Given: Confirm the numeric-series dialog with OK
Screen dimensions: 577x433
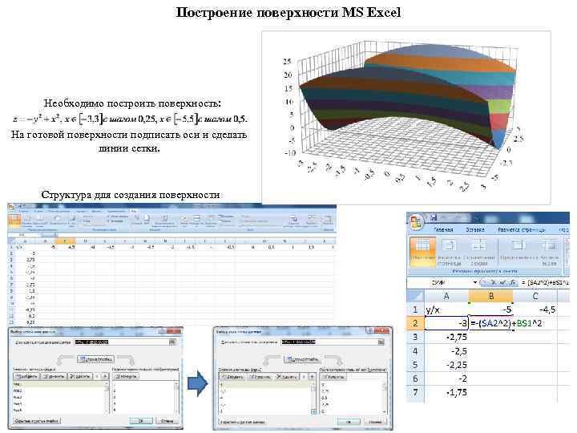Looking at the screenshot, I should pos(348,421).
